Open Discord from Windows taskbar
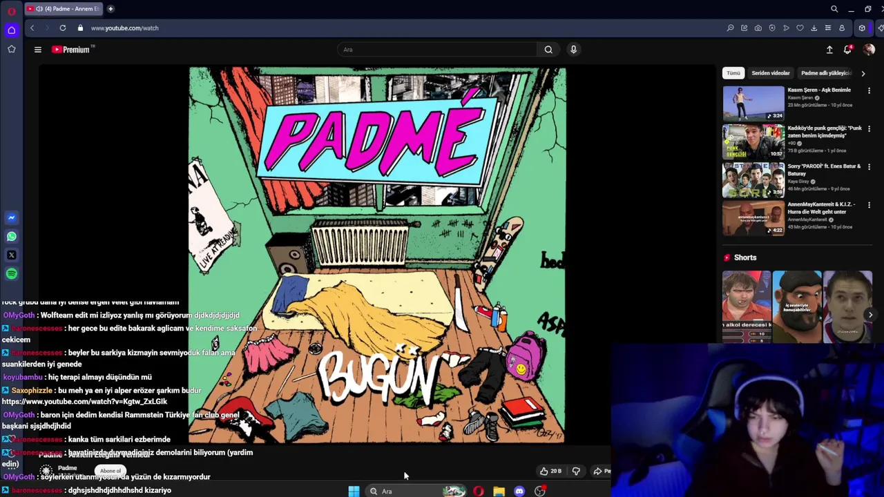 click(519, 491)
